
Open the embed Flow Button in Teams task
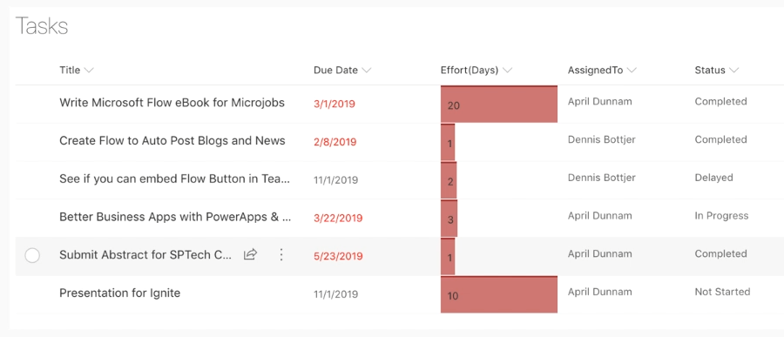[175, 179]
